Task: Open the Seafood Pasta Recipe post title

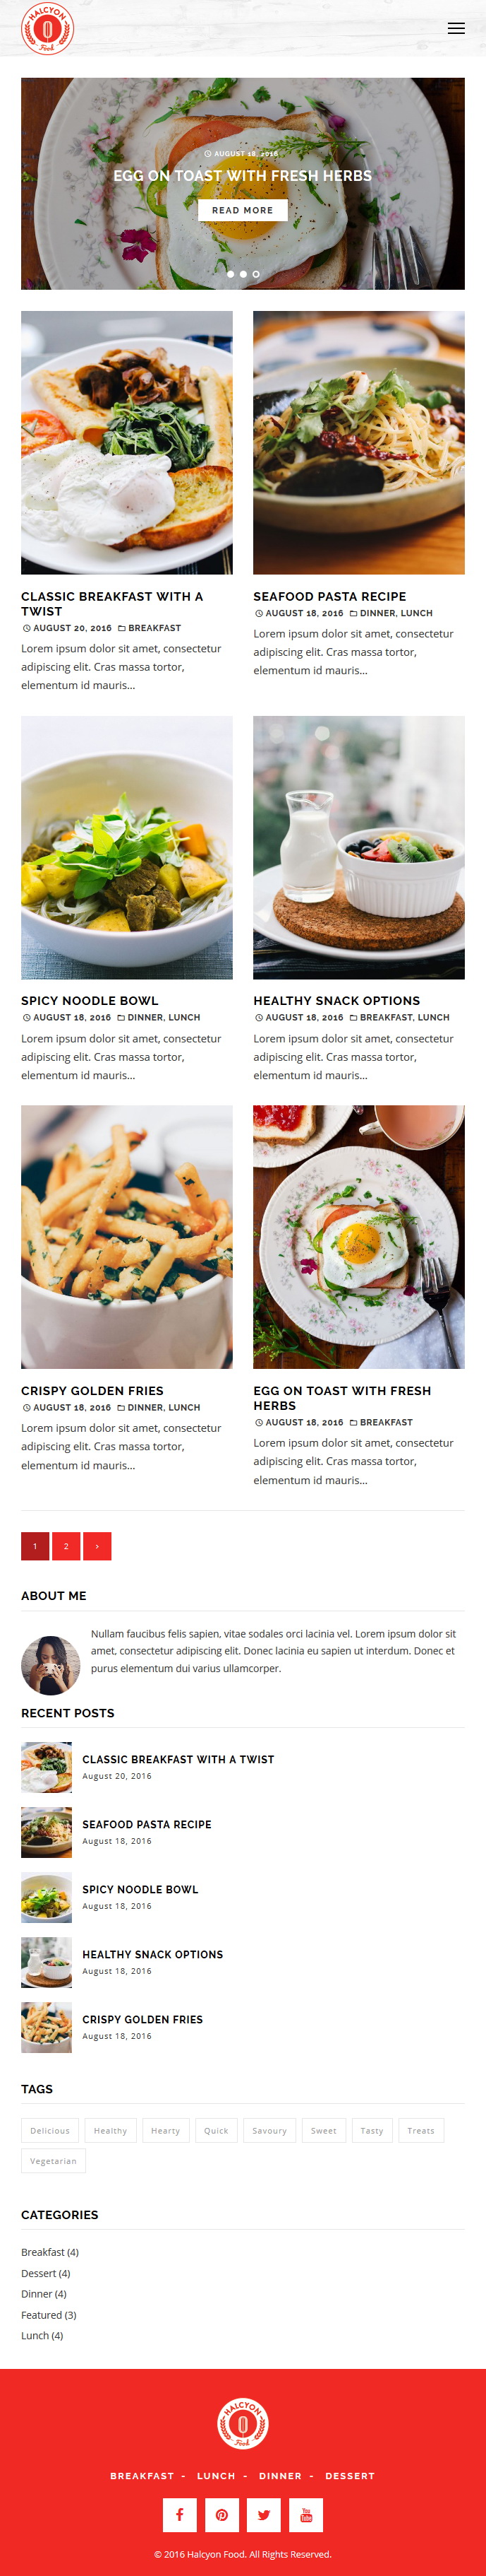Action: pyautogui.click(x=329, y=596)
